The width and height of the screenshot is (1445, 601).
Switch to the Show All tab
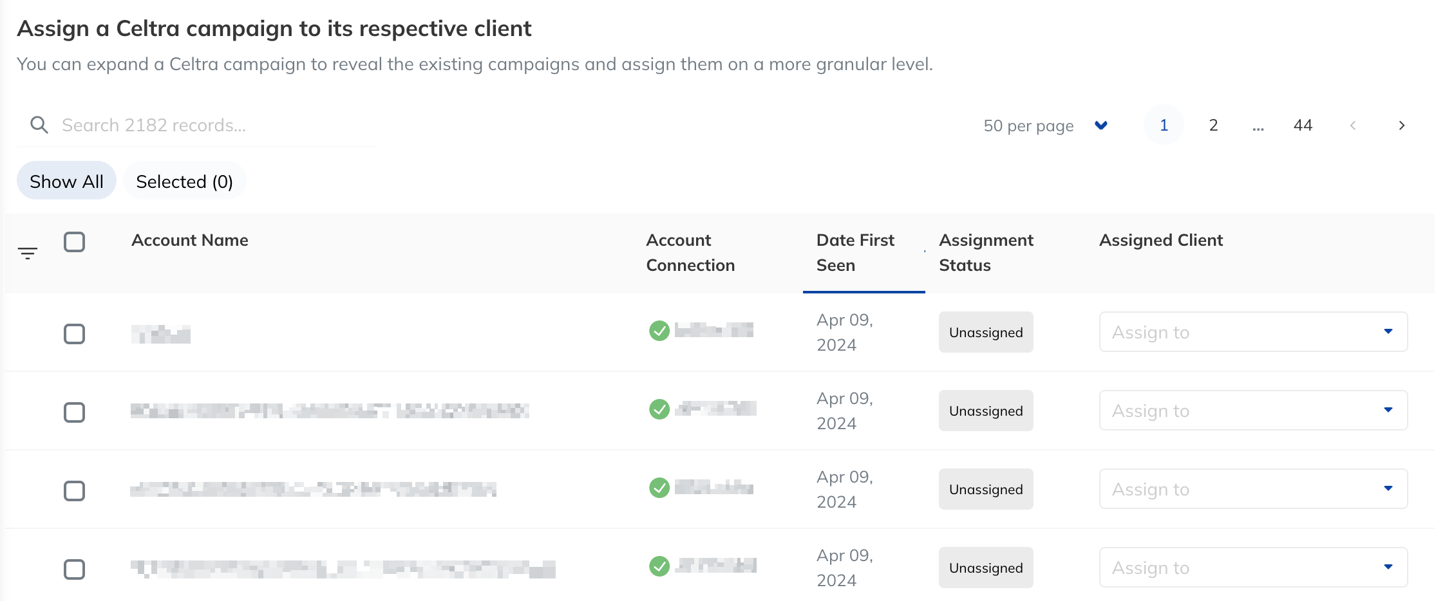click(66, 181)
